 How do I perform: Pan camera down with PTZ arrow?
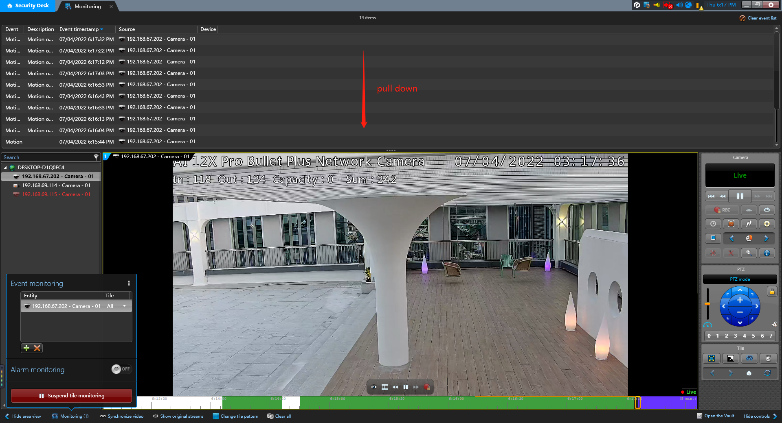tap(740, 323)
